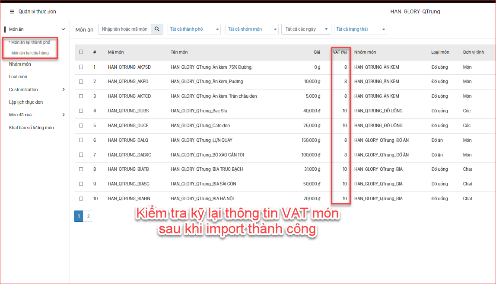Check the box for HAN_QTRUNG_AK75D row
This screenshot has width=496, height=284.
coord(81,67)
